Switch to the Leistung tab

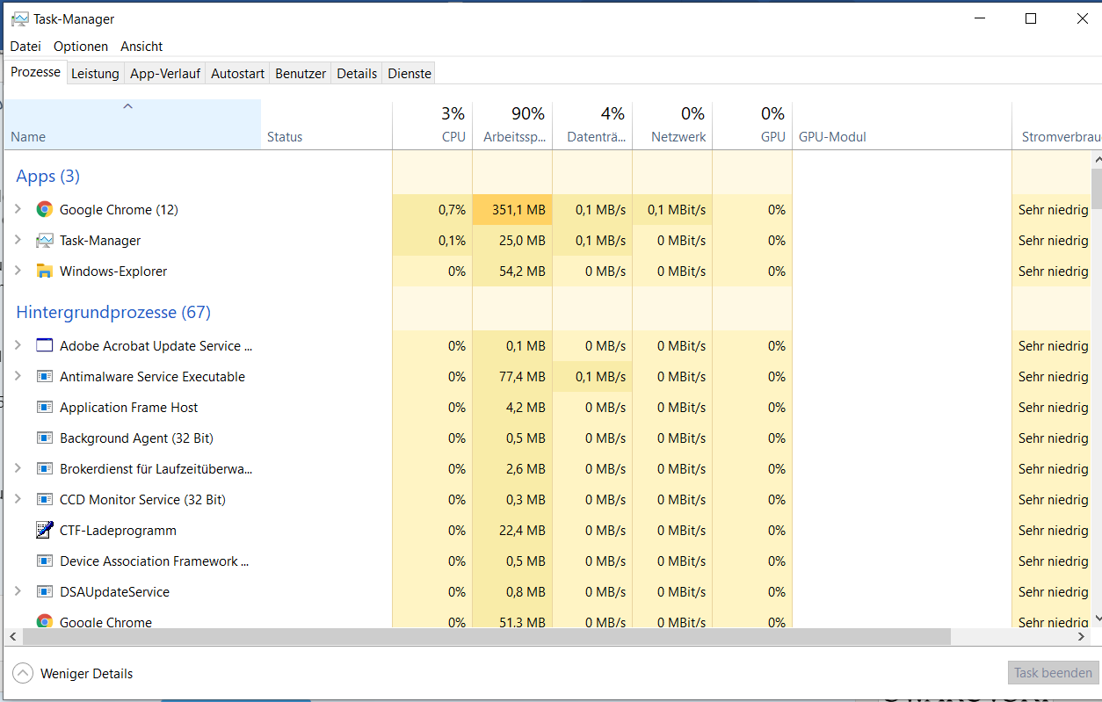(x=95, y=74)
